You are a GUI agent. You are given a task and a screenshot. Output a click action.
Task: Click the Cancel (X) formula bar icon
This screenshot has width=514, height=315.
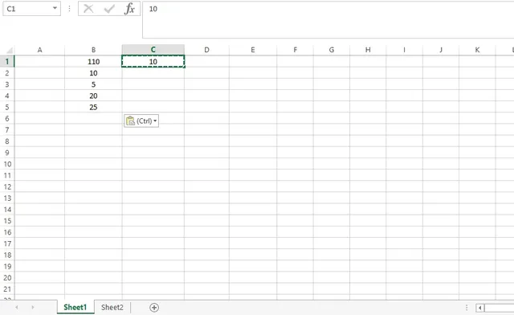click(x=88, y=9)
